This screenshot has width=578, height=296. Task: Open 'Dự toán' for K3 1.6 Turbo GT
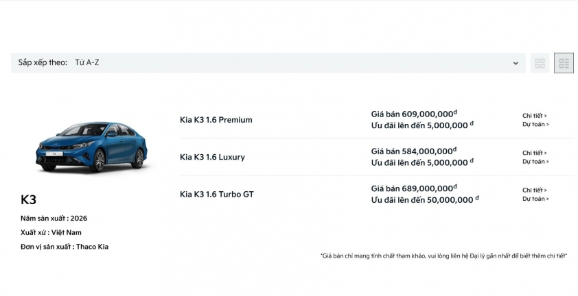coord(535,199)
